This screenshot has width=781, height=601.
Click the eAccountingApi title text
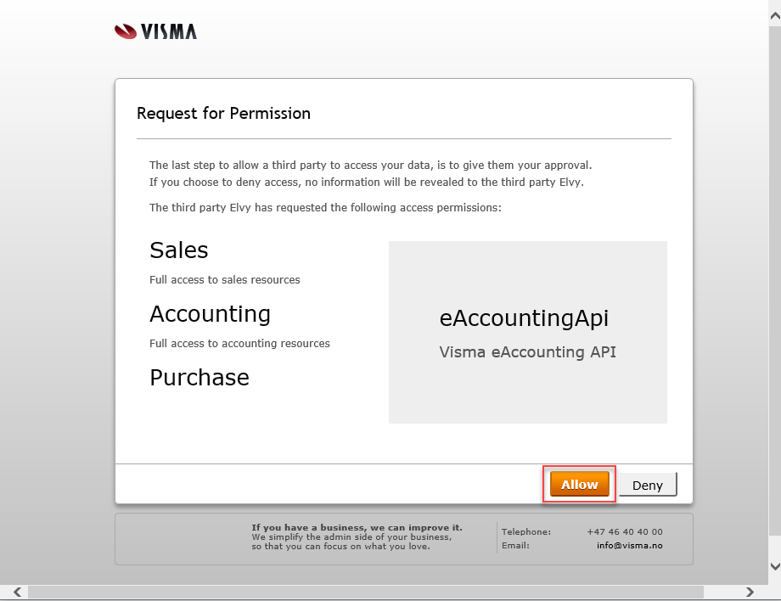pyautogui.click(x=524, y=318)
